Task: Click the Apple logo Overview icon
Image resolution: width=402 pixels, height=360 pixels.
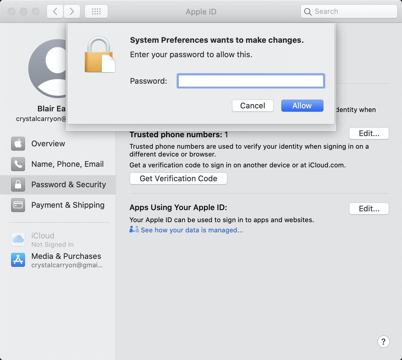Action: click(18, 144)
